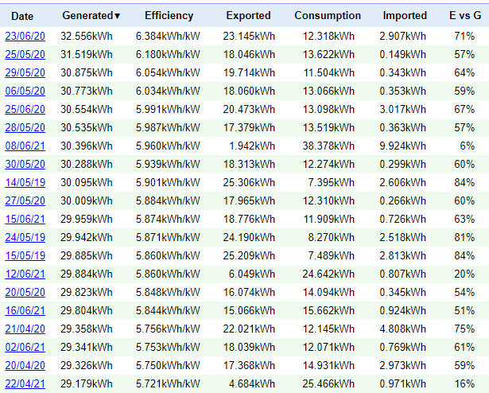
Task: Open the 06/05/20 date link
Action: coord(25,91)
